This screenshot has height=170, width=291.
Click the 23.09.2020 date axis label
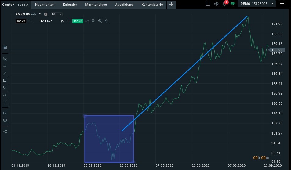tap(273, 165)
